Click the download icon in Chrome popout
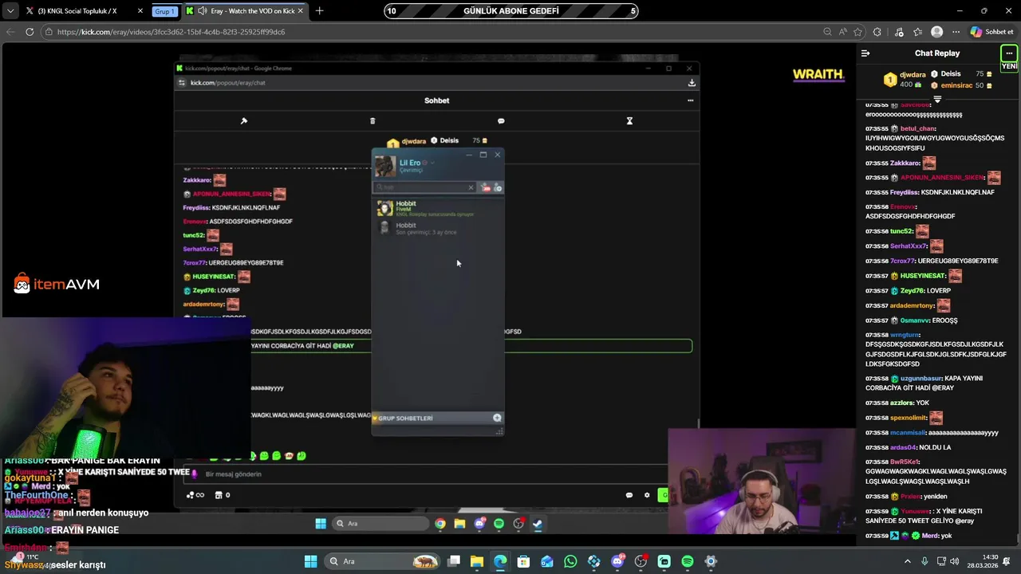 692,83
